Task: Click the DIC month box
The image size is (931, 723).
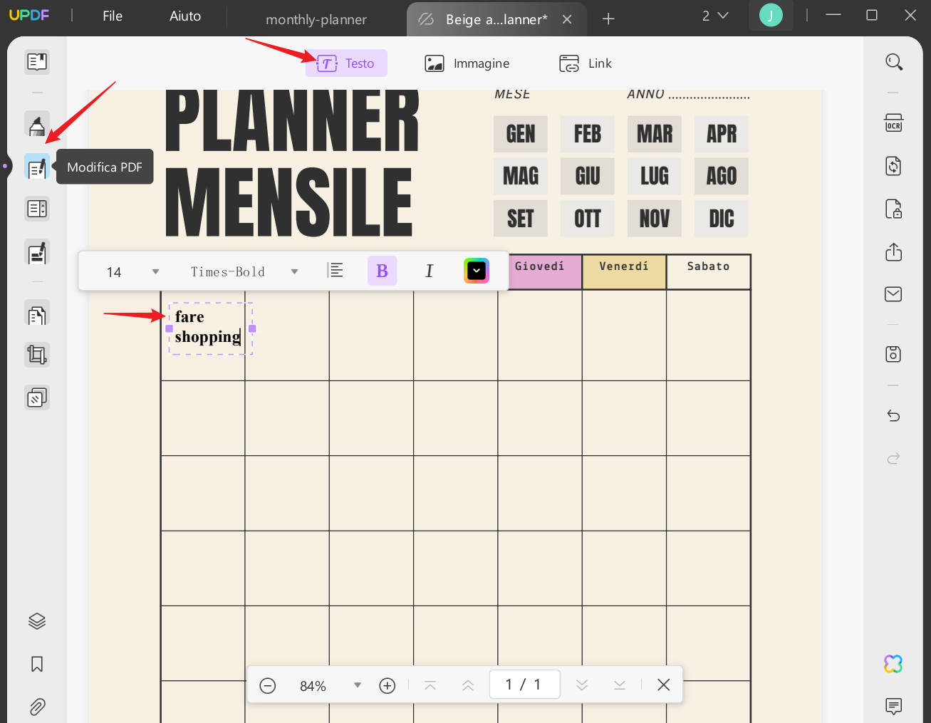Action: [x=722, y=219]
